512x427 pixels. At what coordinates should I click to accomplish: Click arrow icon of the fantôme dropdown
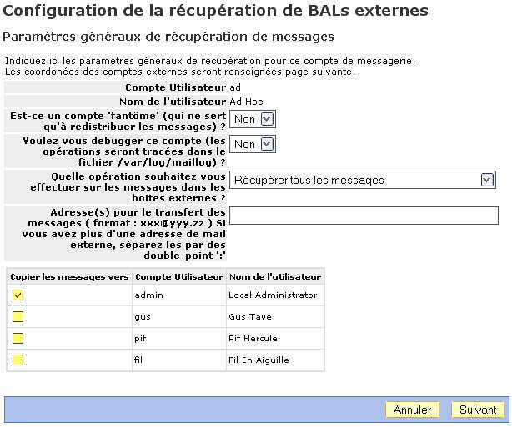tap(267, 119)
